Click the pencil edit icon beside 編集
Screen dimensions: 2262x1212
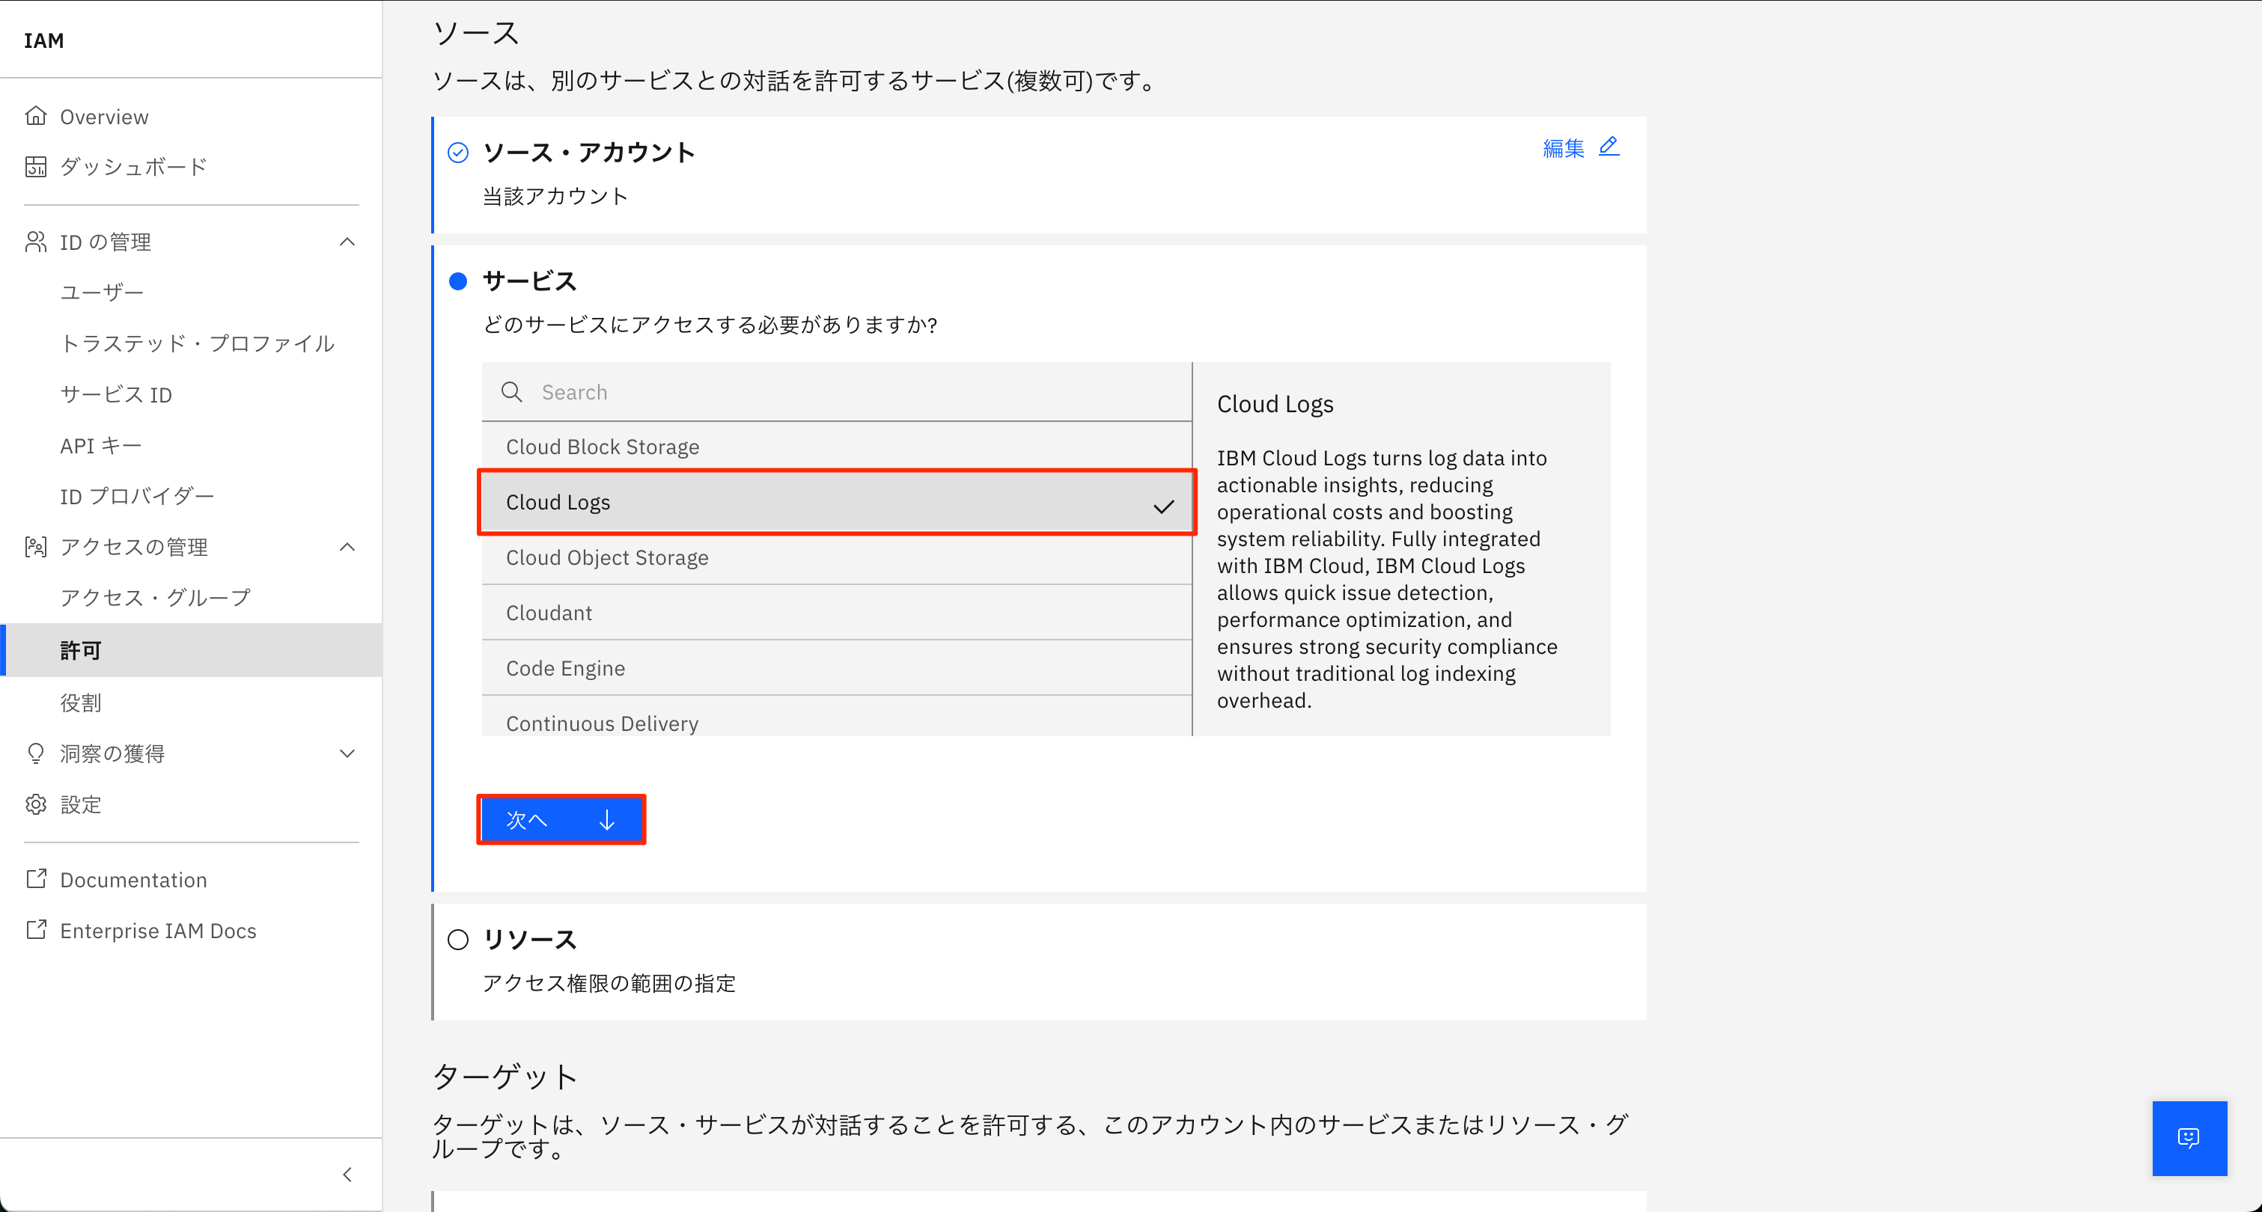(1609, 147)
